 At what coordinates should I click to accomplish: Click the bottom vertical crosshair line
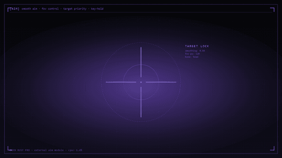141,102
